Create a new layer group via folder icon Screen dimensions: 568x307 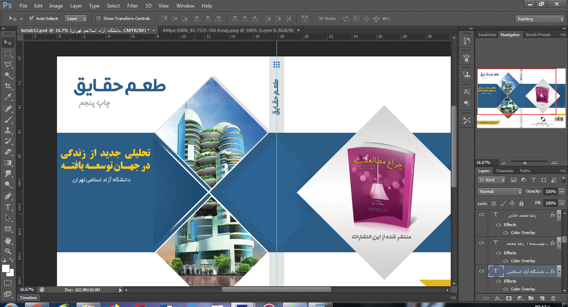coord(531,298)
